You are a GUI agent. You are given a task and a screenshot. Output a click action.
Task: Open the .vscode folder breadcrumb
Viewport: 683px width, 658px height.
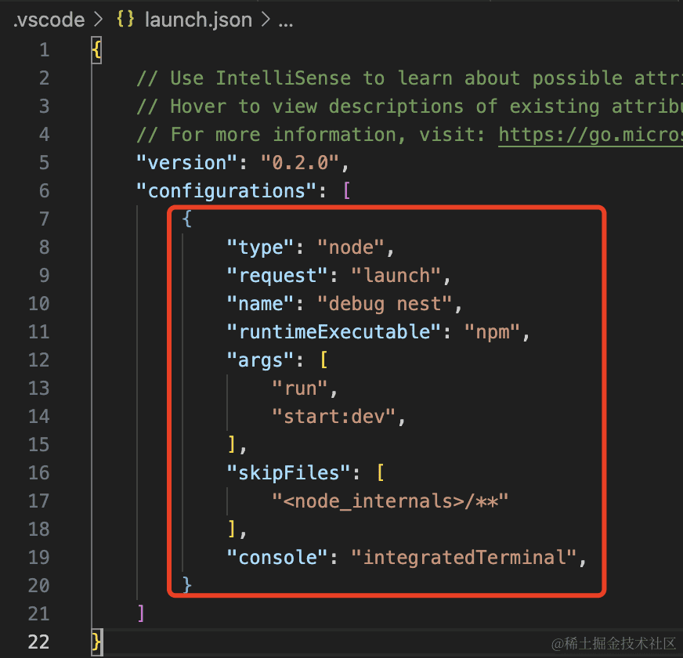(x=49, y=20)
